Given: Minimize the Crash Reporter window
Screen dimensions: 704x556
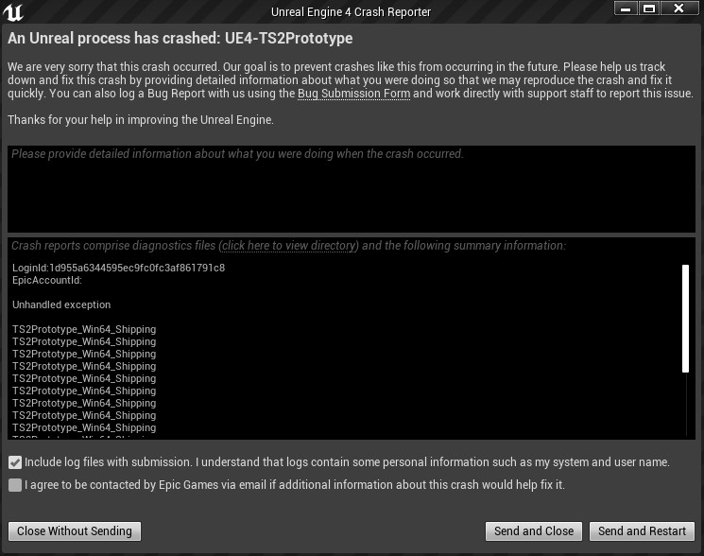Looking at the screenshot, I should point(626,9).
